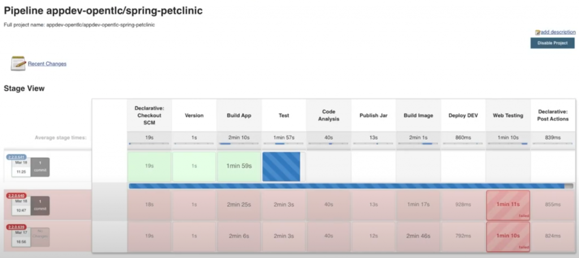Click the Build Image cell showing 2min 46s
The width and height of the screenshot is (579, 258).
(418, 236)
